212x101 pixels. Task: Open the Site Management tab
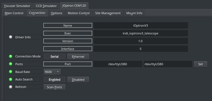tap(108, 13)
